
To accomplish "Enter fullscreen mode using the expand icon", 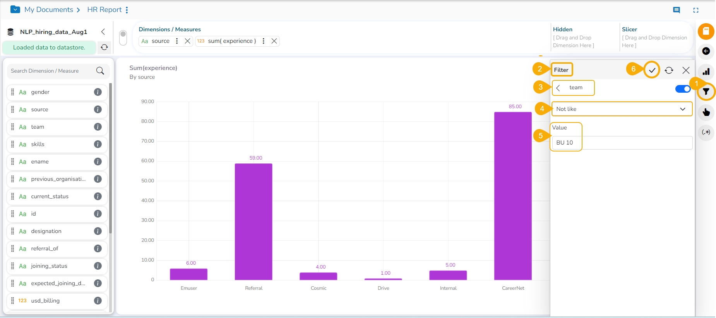I will point(695,10).
